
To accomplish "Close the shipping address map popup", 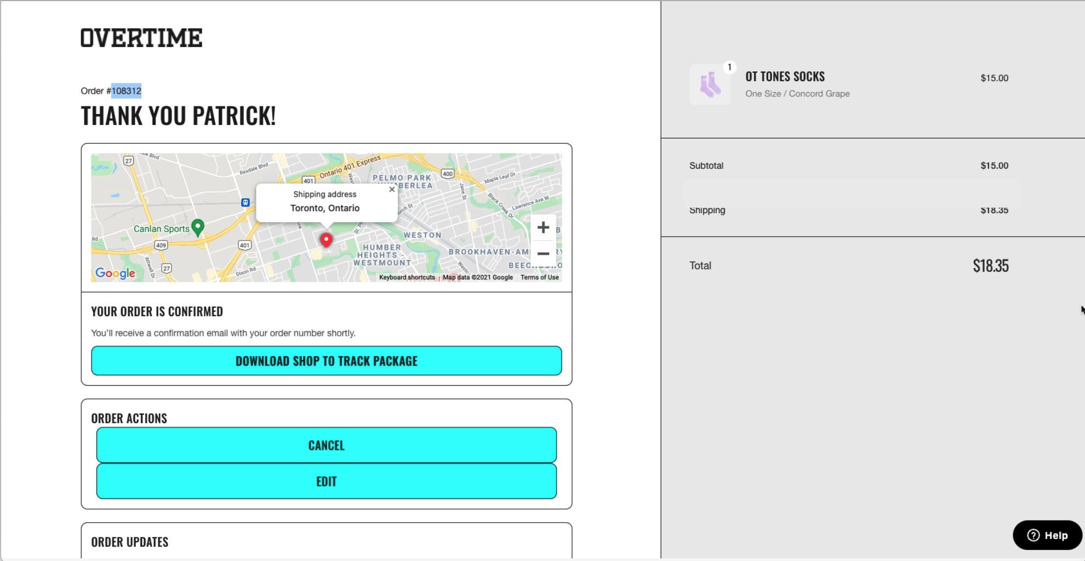I will [x=392, y=190].
